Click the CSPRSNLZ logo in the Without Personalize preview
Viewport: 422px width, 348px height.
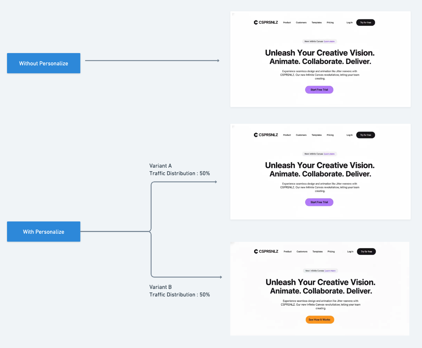coord(266,22)
